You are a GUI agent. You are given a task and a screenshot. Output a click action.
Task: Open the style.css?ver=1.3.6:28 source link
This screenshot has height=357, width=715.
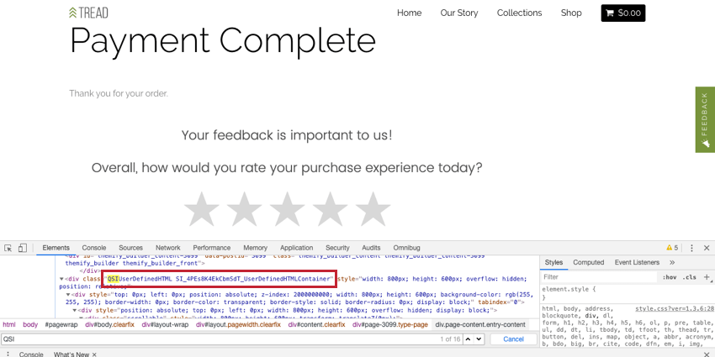click(675, 308)
